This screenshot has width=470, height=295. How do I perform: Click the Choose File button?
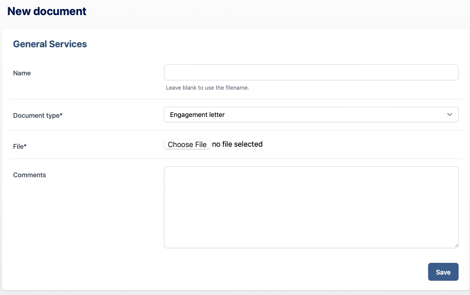(x=187, y=144)
